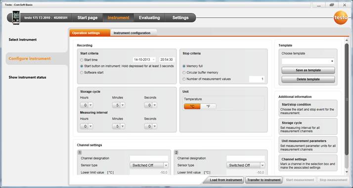
Task: Open the start date 14-10-2013 picker
Action: click(144, 60)
